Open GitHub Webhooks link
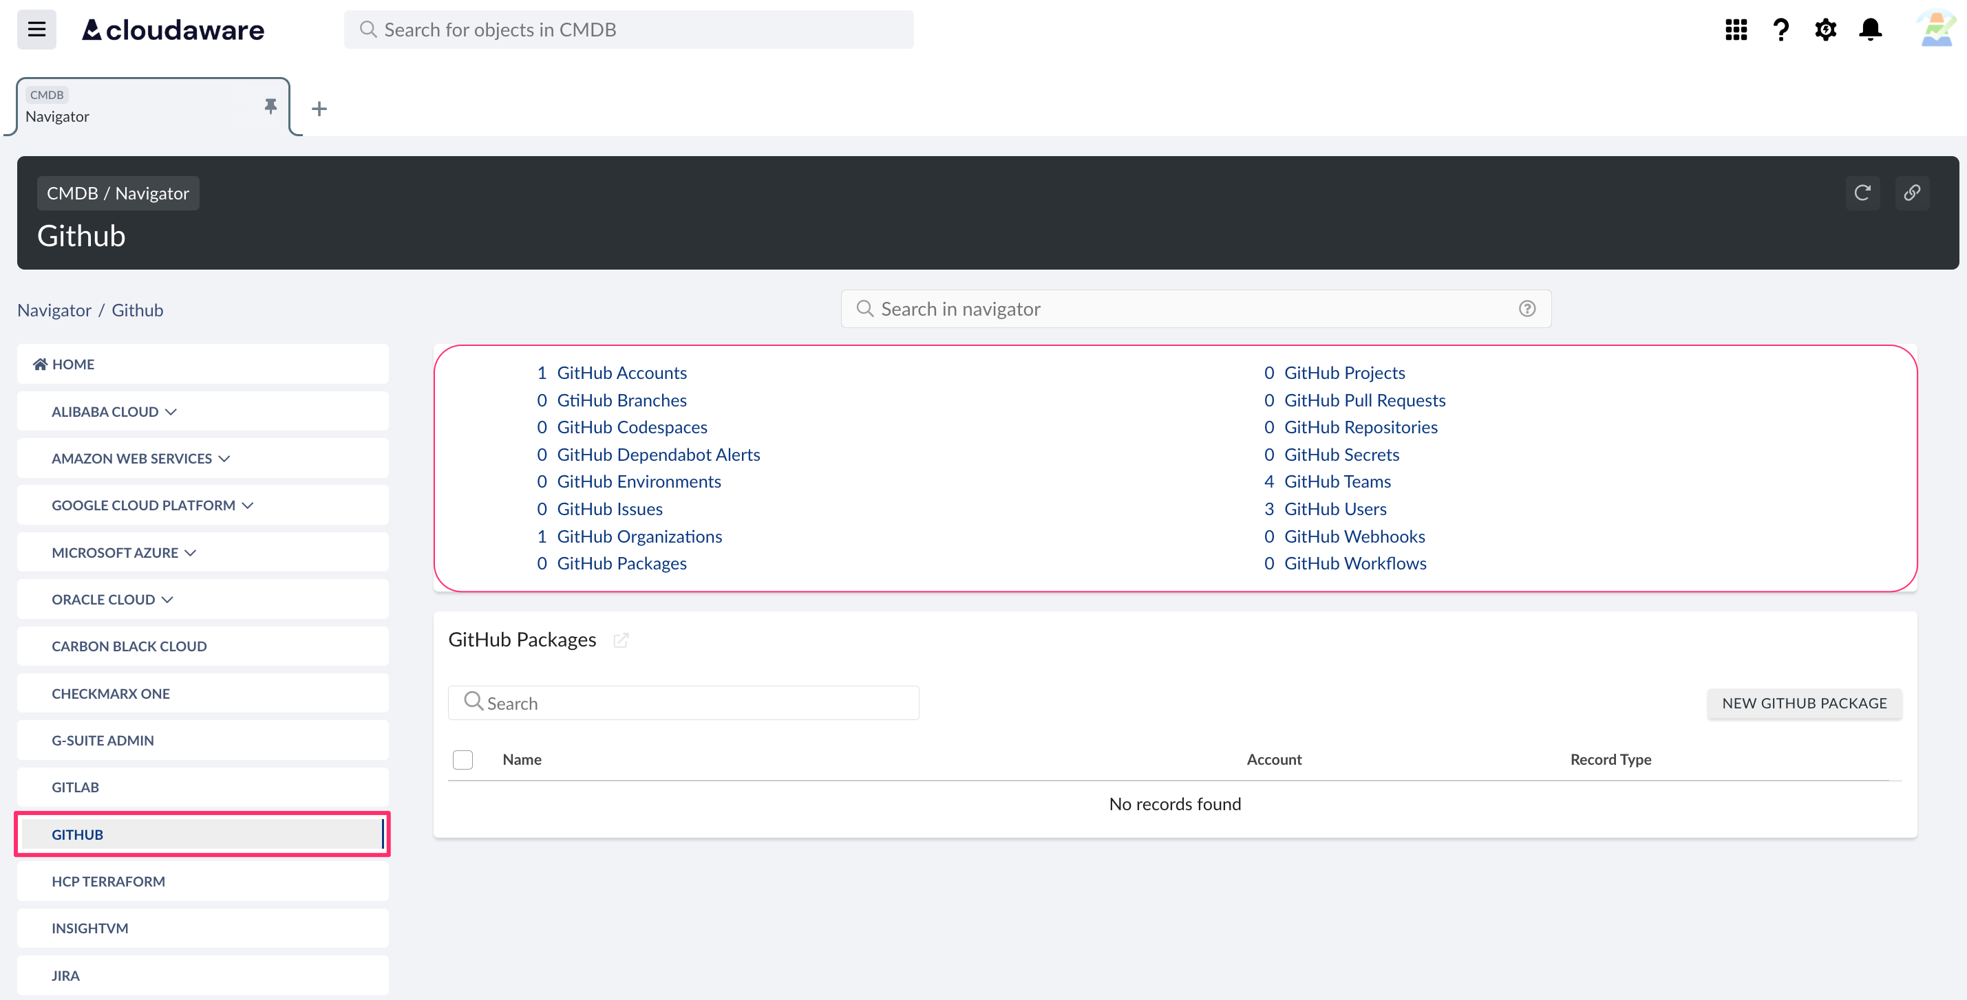The image size is (1967, 1000). [x=1354, y=536]
